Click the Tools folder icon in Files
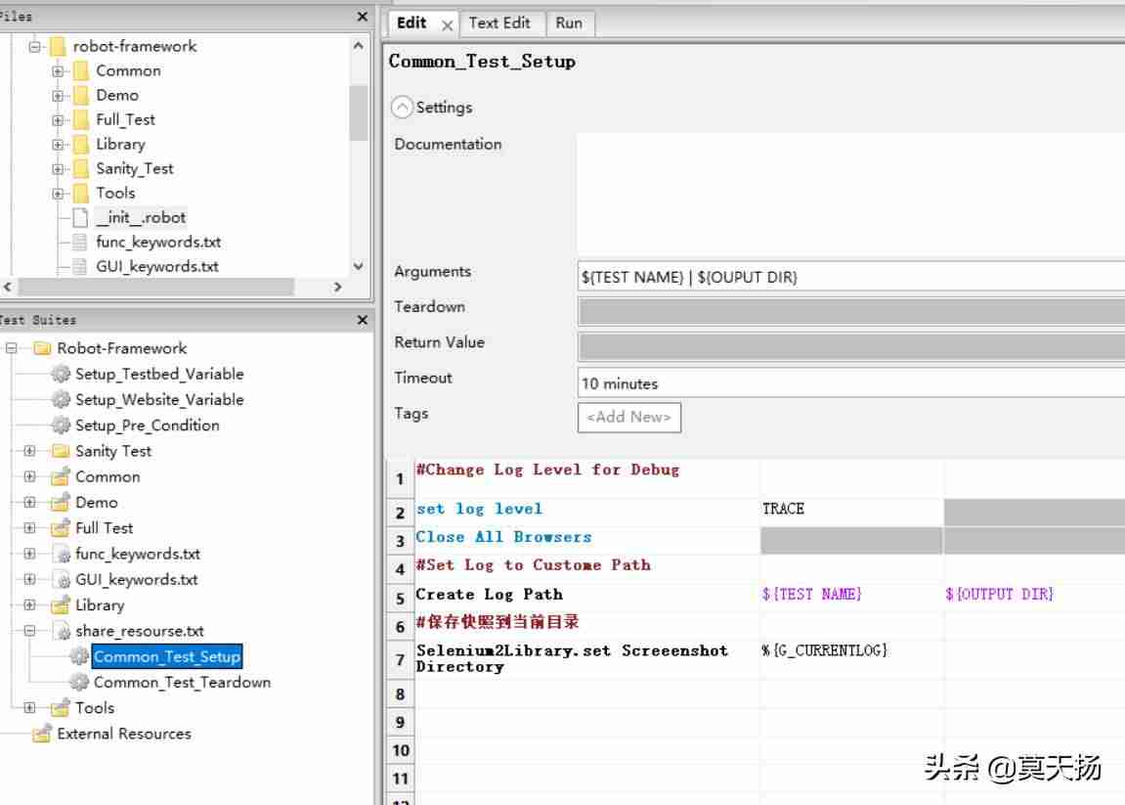Screen dimensions: 1125x805 (x=81, y=193)
